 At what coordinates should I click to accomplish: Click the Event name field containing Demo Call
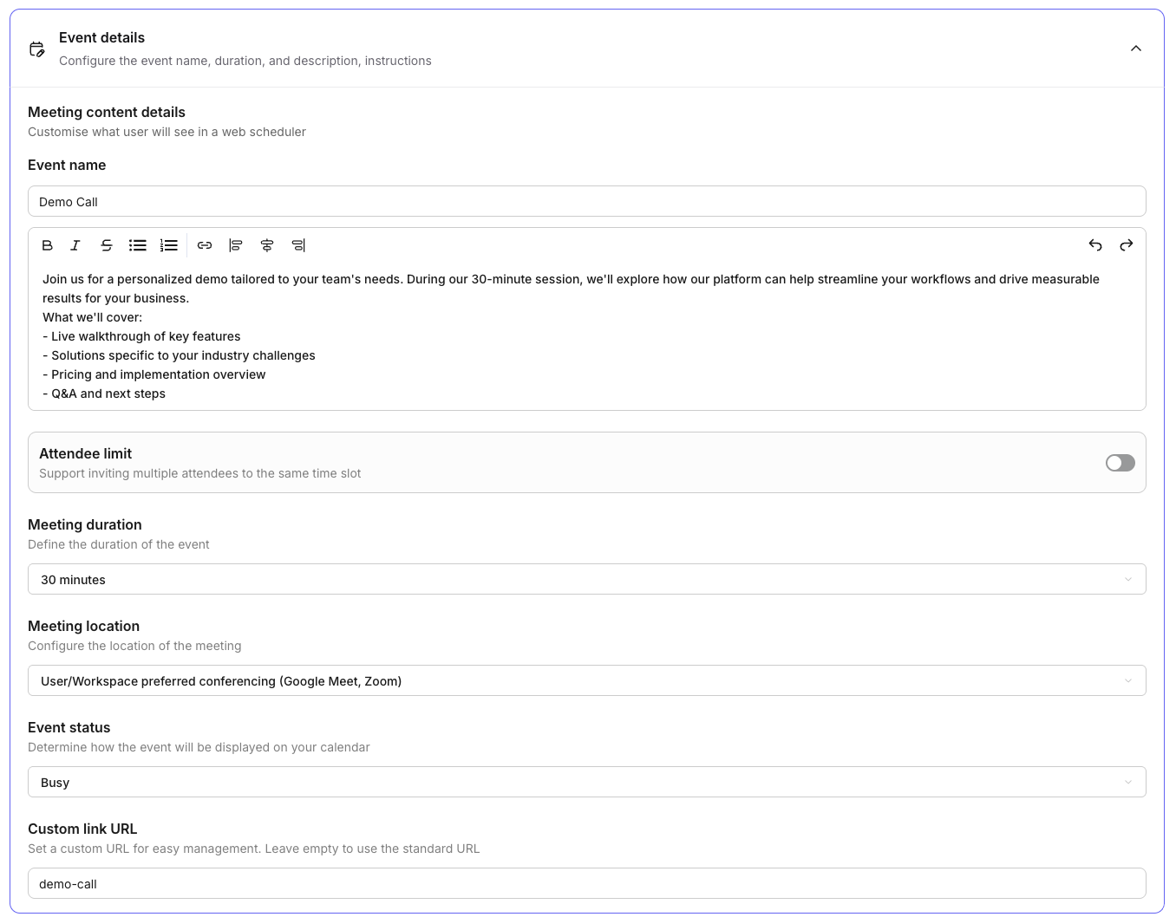[586, 201]
